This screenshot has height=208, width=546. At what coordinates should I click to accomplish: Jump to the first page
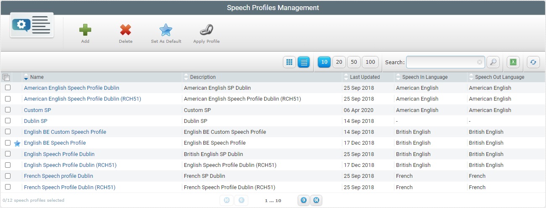[227, 200]
